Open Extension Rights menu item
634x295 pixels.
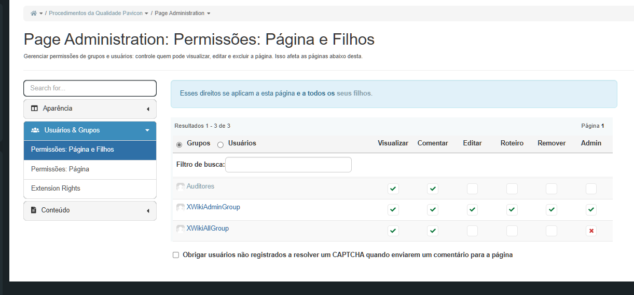click(90, 189)
